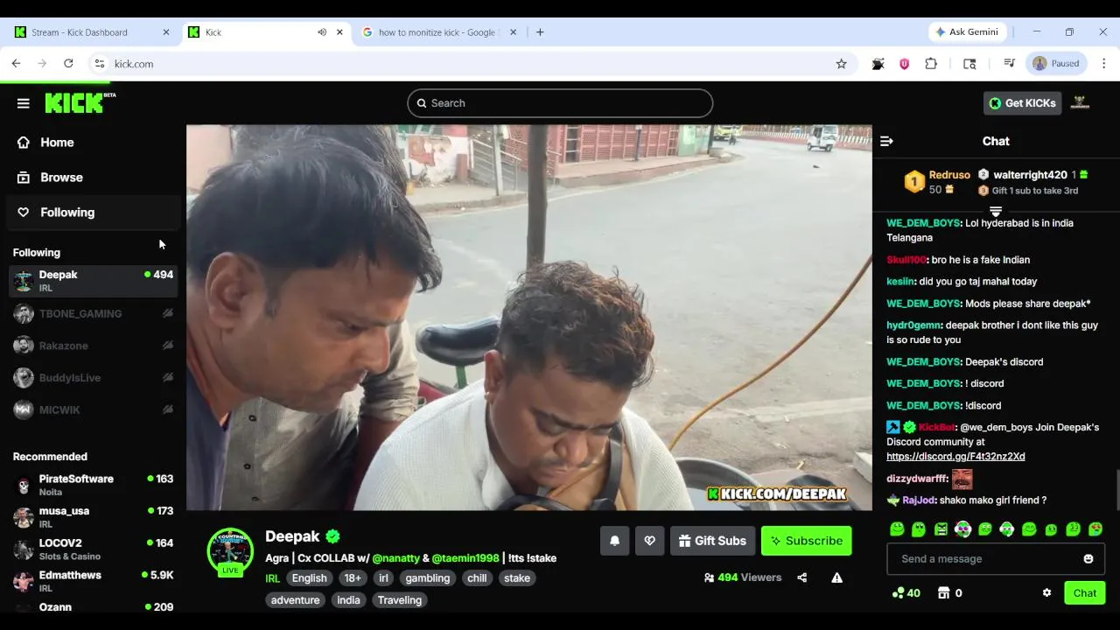
Task: Go back in browser history
Action: click(16, 64)
